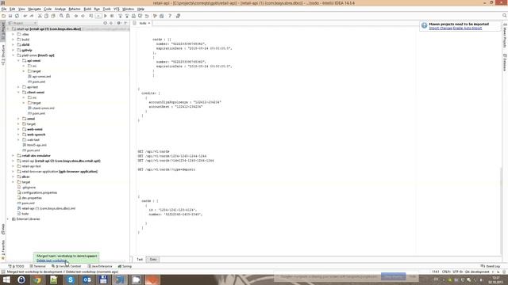The height and width of the screenshot is (285, 508).
Task: Open the File menu
Action: 3,9
